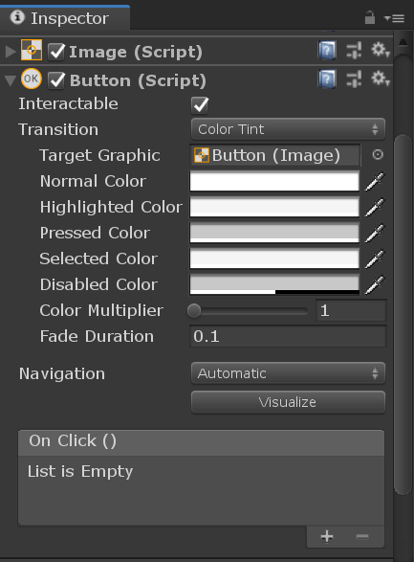Open preset selector for Button script
The height and width of the screenshot is (562, 414).
tap(354, 79)
